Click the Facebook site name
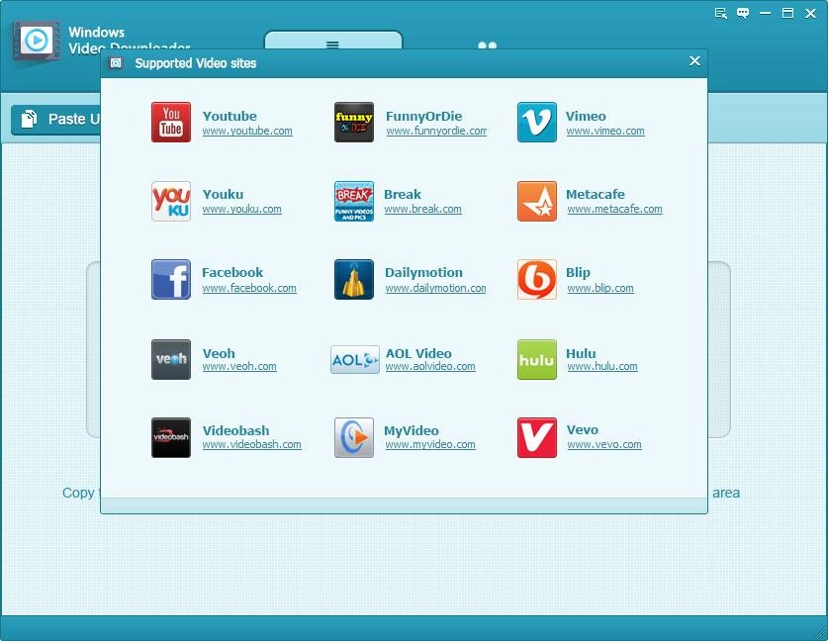828x641 pixels. pyautogui.click(x=232, y=272)
